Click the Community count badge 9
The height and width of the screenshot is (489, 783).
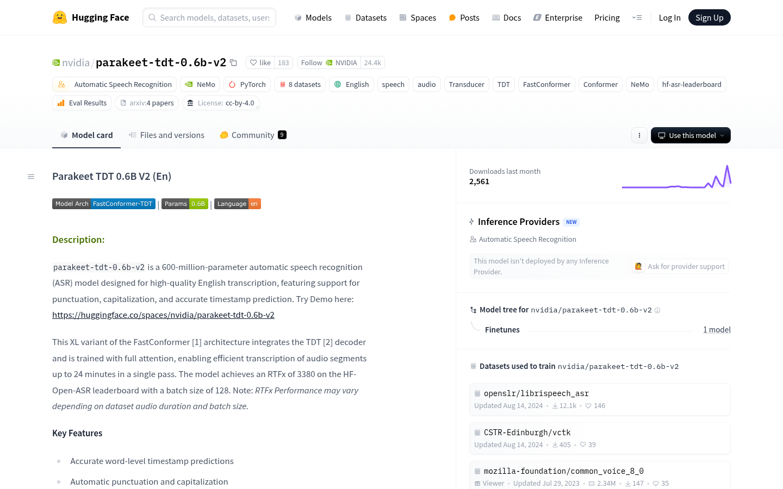(282, 135)
